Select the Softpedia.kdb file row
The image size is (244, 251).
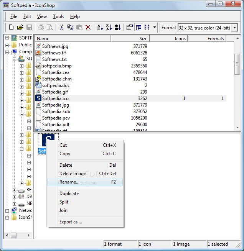pos(130,112)
